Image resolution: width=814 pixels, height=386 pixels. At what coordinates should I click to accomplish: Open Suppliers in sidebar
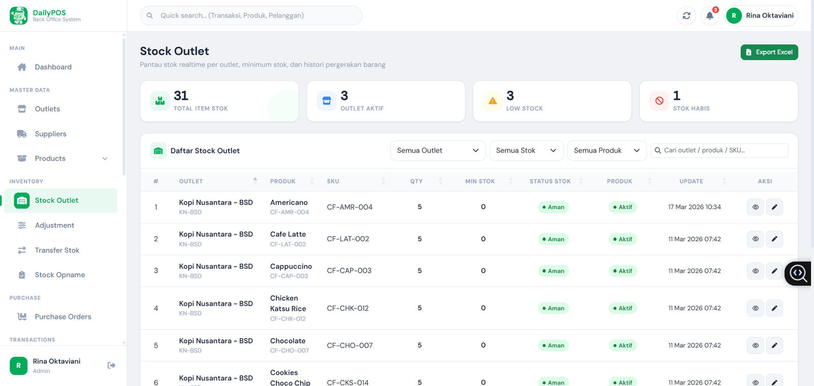(x=61, y=134)
